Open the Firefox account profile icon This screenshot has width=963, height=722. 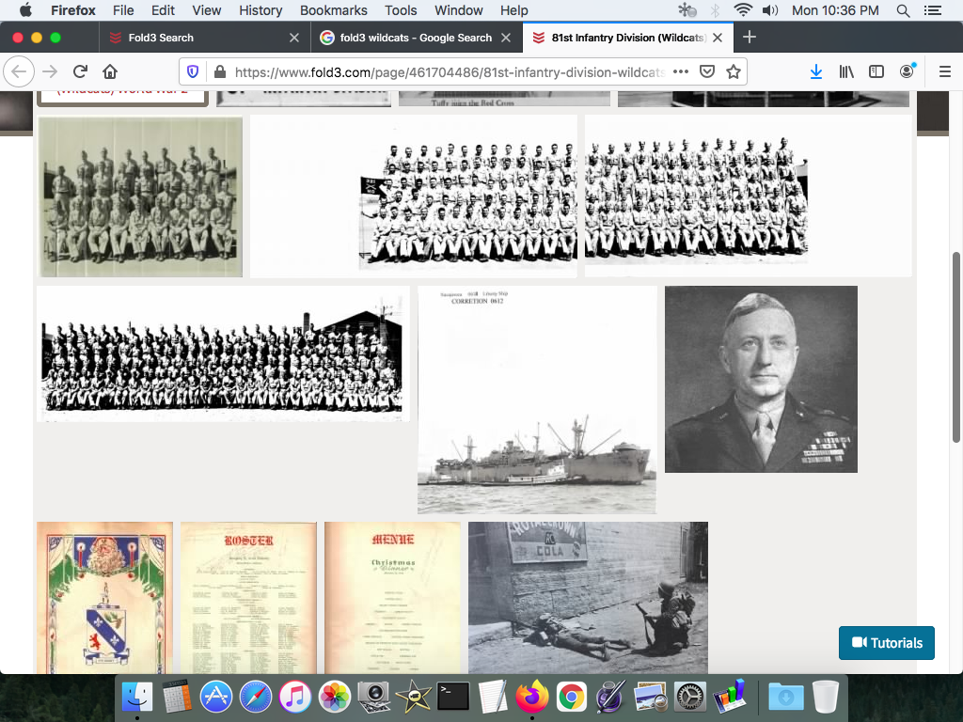tap(907, 71)
